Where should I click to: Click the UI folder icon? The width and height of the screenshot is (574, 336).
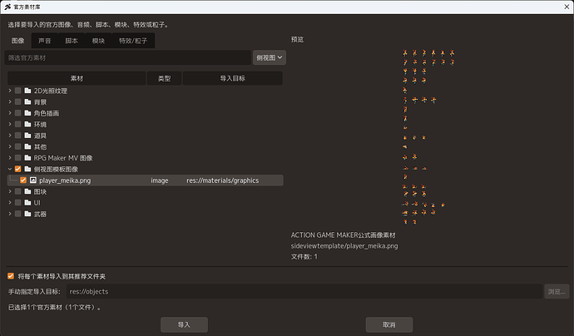(x=27, y=202)
